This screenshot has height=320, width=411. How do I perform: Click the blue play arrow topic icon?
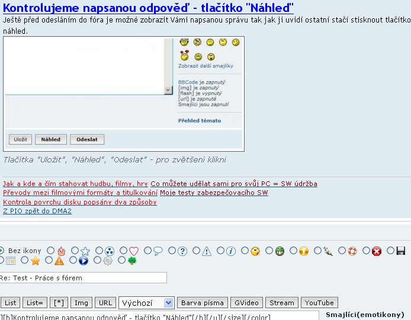point(84,260)
